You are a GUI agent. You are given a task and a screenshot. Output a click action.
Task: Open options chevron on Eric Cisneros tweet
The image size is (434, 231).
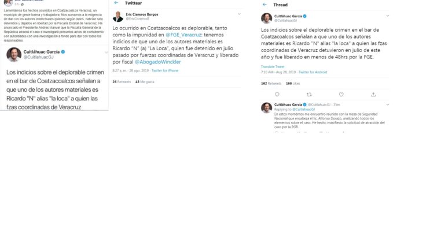tap(239, 14)
